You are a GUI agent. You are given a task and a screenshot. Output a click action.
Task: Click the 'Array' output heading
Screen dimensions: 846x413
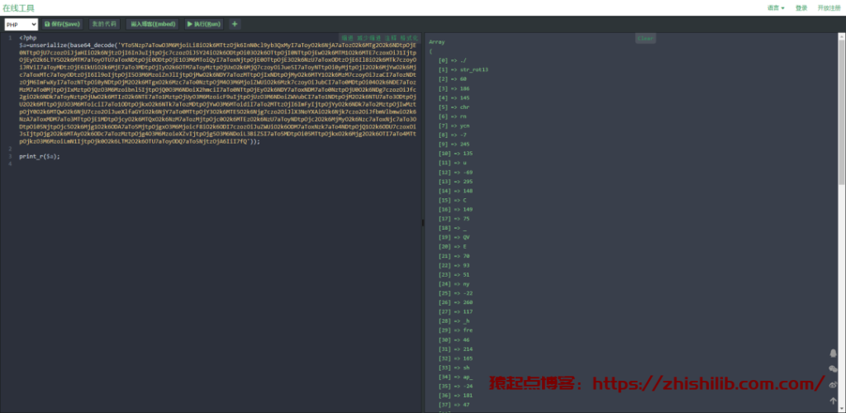click(x=436, y=42)
